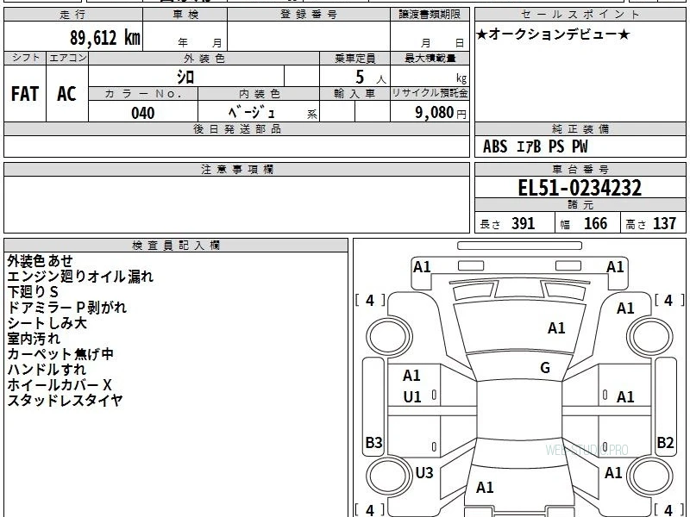The height and width of the screenshot is (517, 690).
Task: Select the セールスポイント header
Action: (x=580, y=15)
